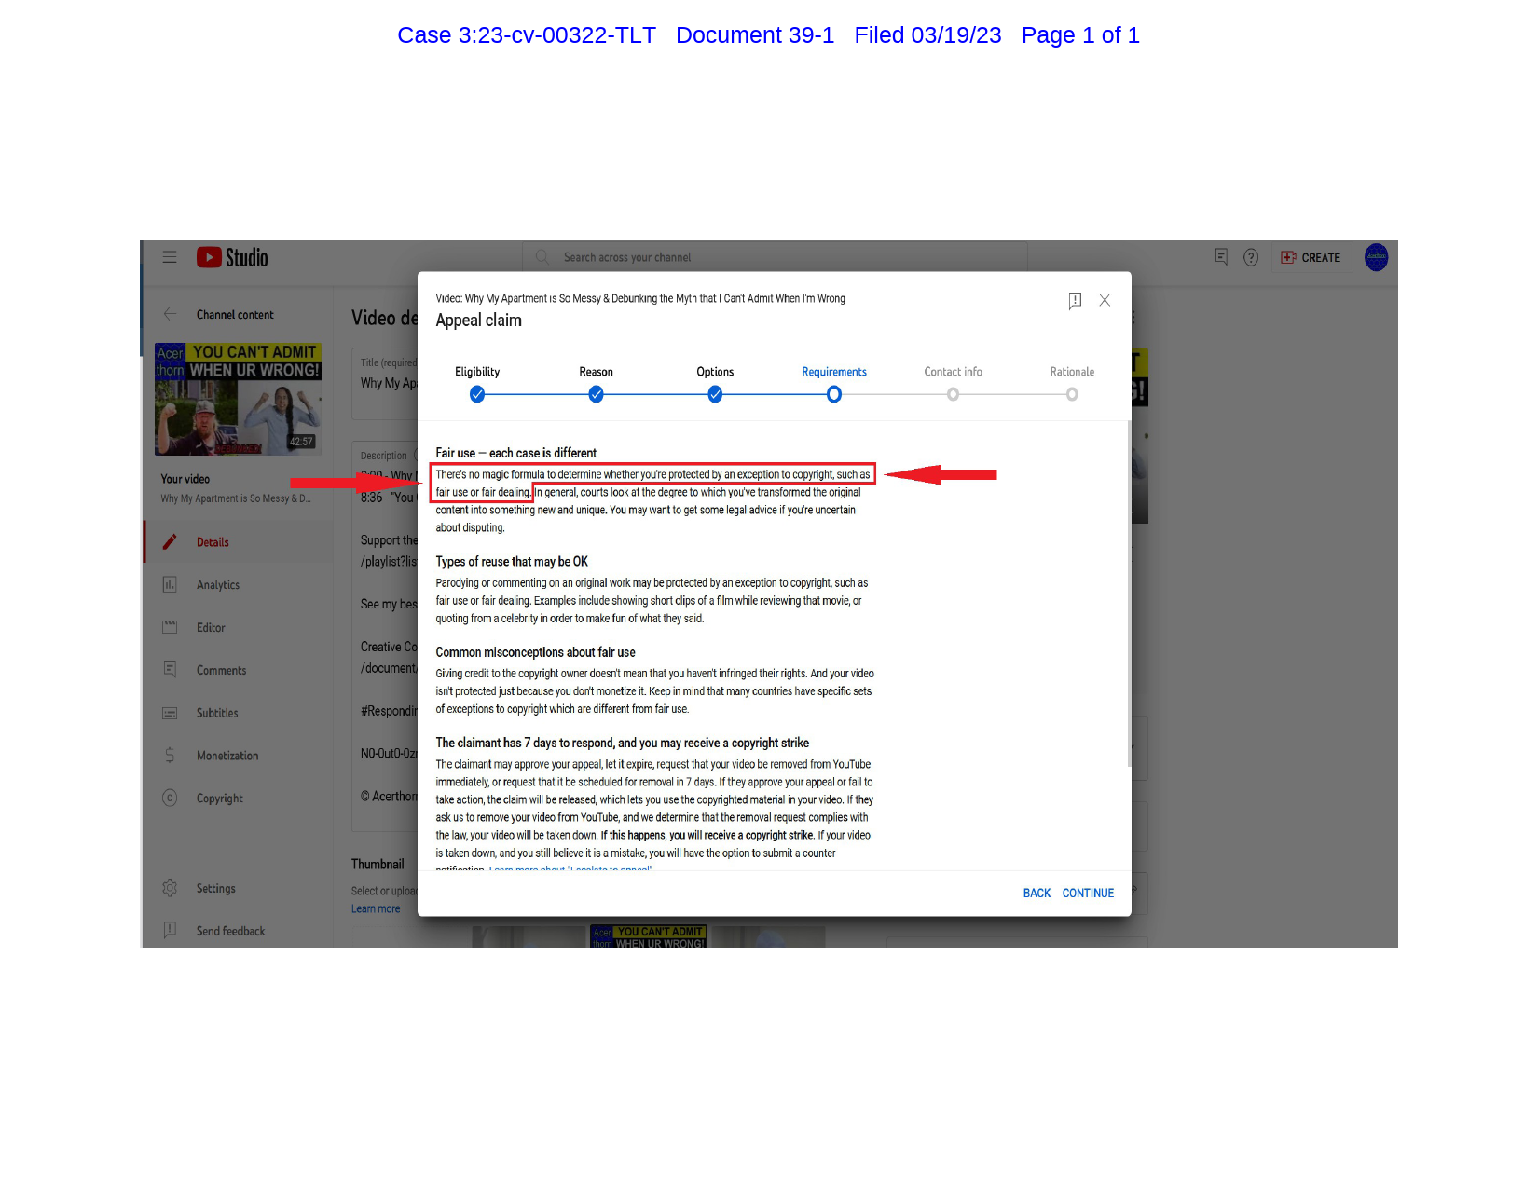Click 'Common misconceptions about fair use' heading
The width and height of the screenshot is (1538, 1188).
535,652
